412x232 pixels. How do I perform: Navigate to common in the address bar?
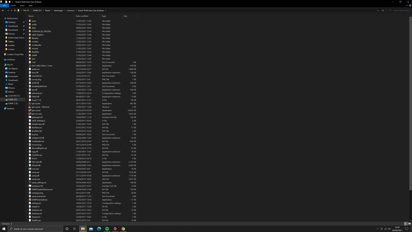tap(70, 10)
